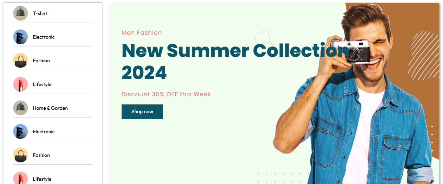Click the lamp icon beside Home & Garden
The width and height of the screenshot is (443, 184).
[20, 108]
